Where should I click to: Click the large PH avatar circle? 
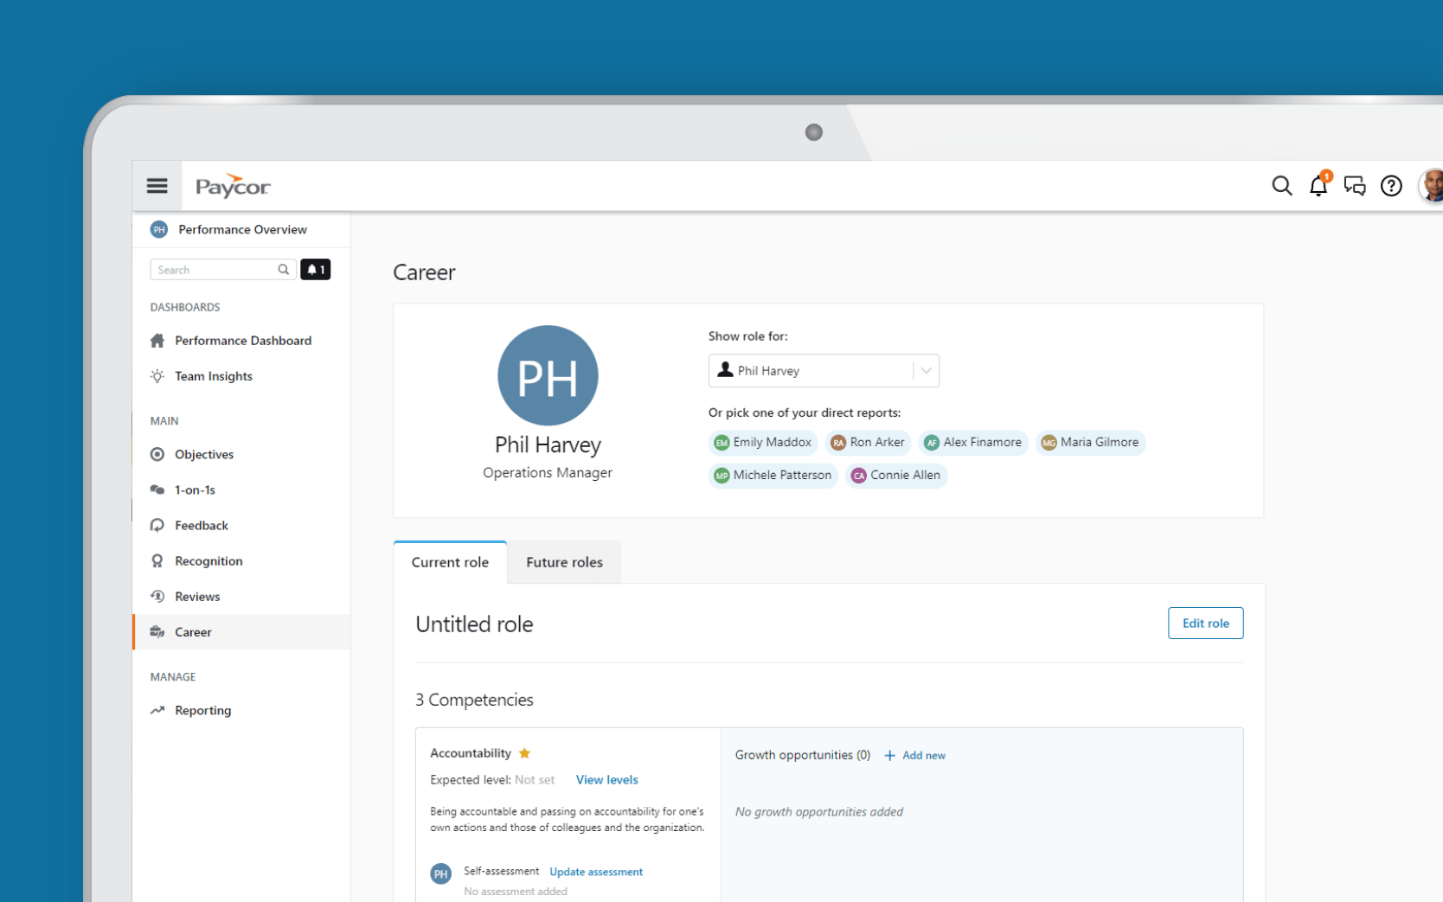[548, 375]
